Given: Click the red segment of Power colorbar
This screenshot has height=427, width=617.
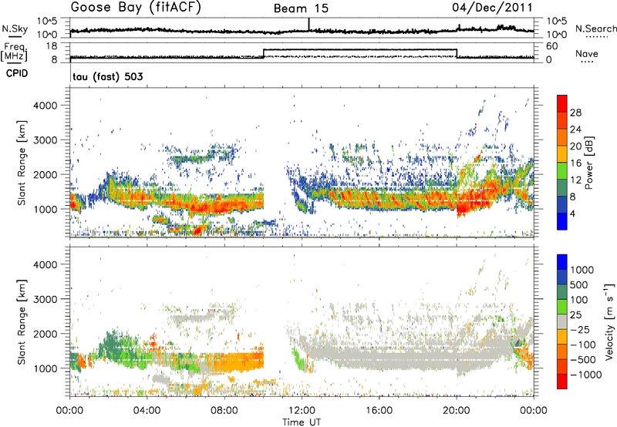Looking at the screenshot, I should pos(562,103).
